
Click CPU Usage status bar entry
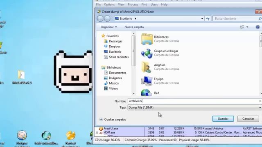click(x=107, y=140)
